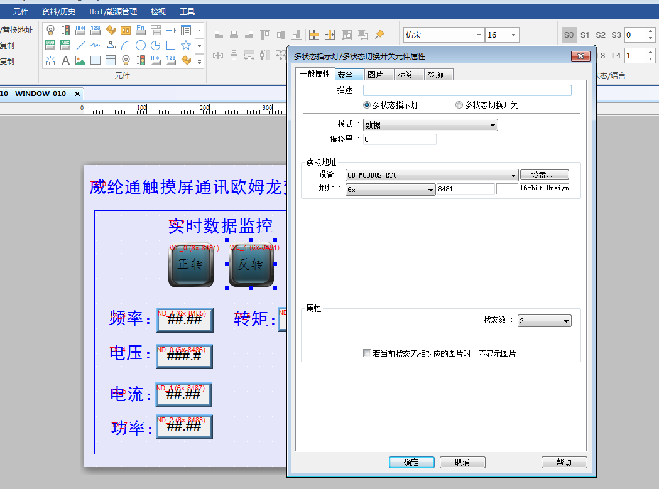The image size is (659, 489).
Task: Select the 多状态指示灯 radio button
Action: click(368, 105)
